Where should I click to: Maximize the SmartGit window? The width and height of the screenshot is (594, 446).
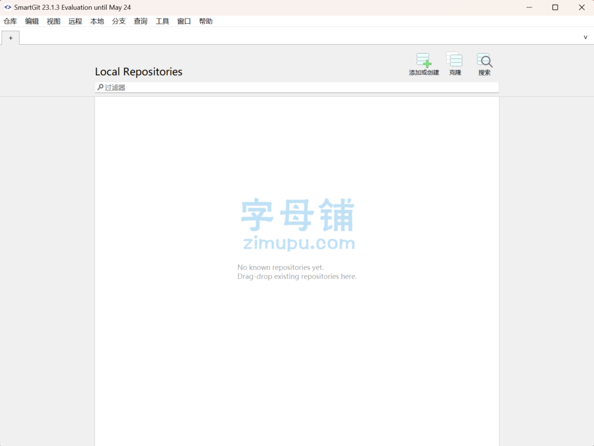tap(555, 7)
